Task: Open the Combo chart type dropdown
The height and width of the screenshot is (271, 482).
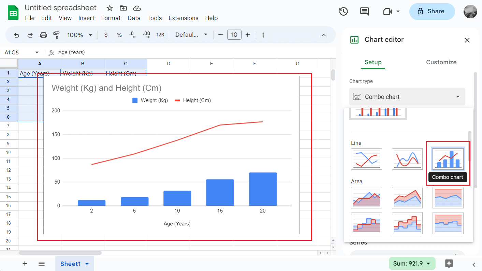Action: [407, 97]
